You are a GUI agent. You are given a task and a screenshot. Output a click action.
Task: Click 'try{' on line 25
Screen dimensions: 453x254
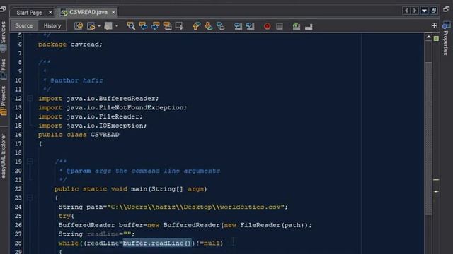coord(67,216)
